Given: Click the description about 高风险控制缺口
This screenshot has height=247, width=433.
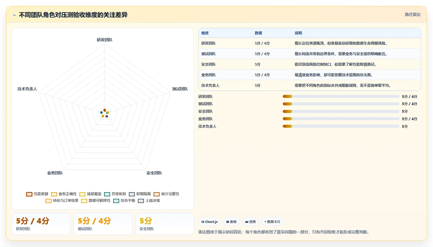Looking at the screenshot, I should pyautogui.click(x=336, y=64).
